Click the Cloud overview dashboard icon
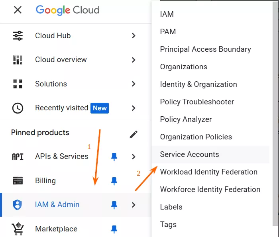 pyautogui.click(x=18, y=60)
